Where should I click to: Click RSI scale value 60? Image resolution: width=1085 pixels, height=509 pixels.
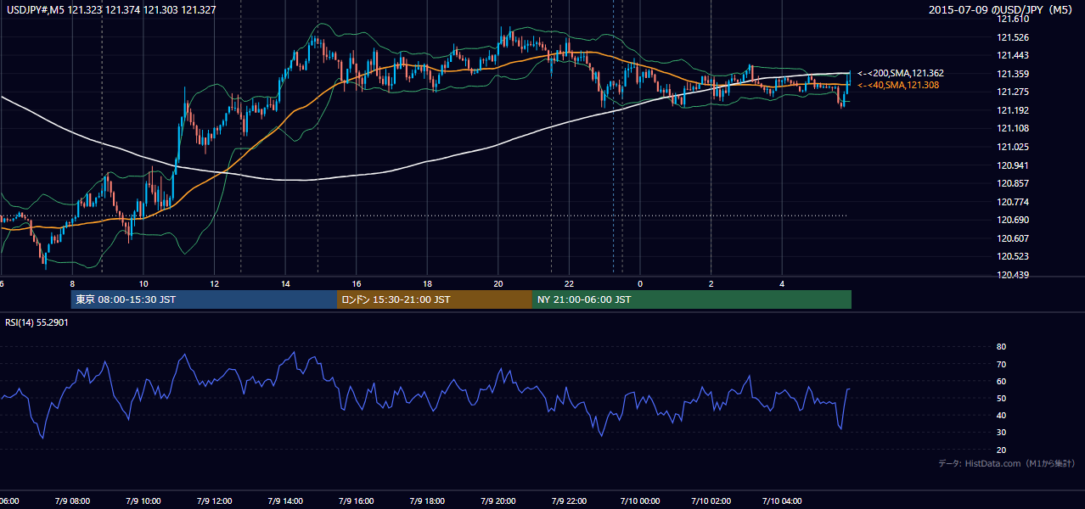coord(1001,381)
